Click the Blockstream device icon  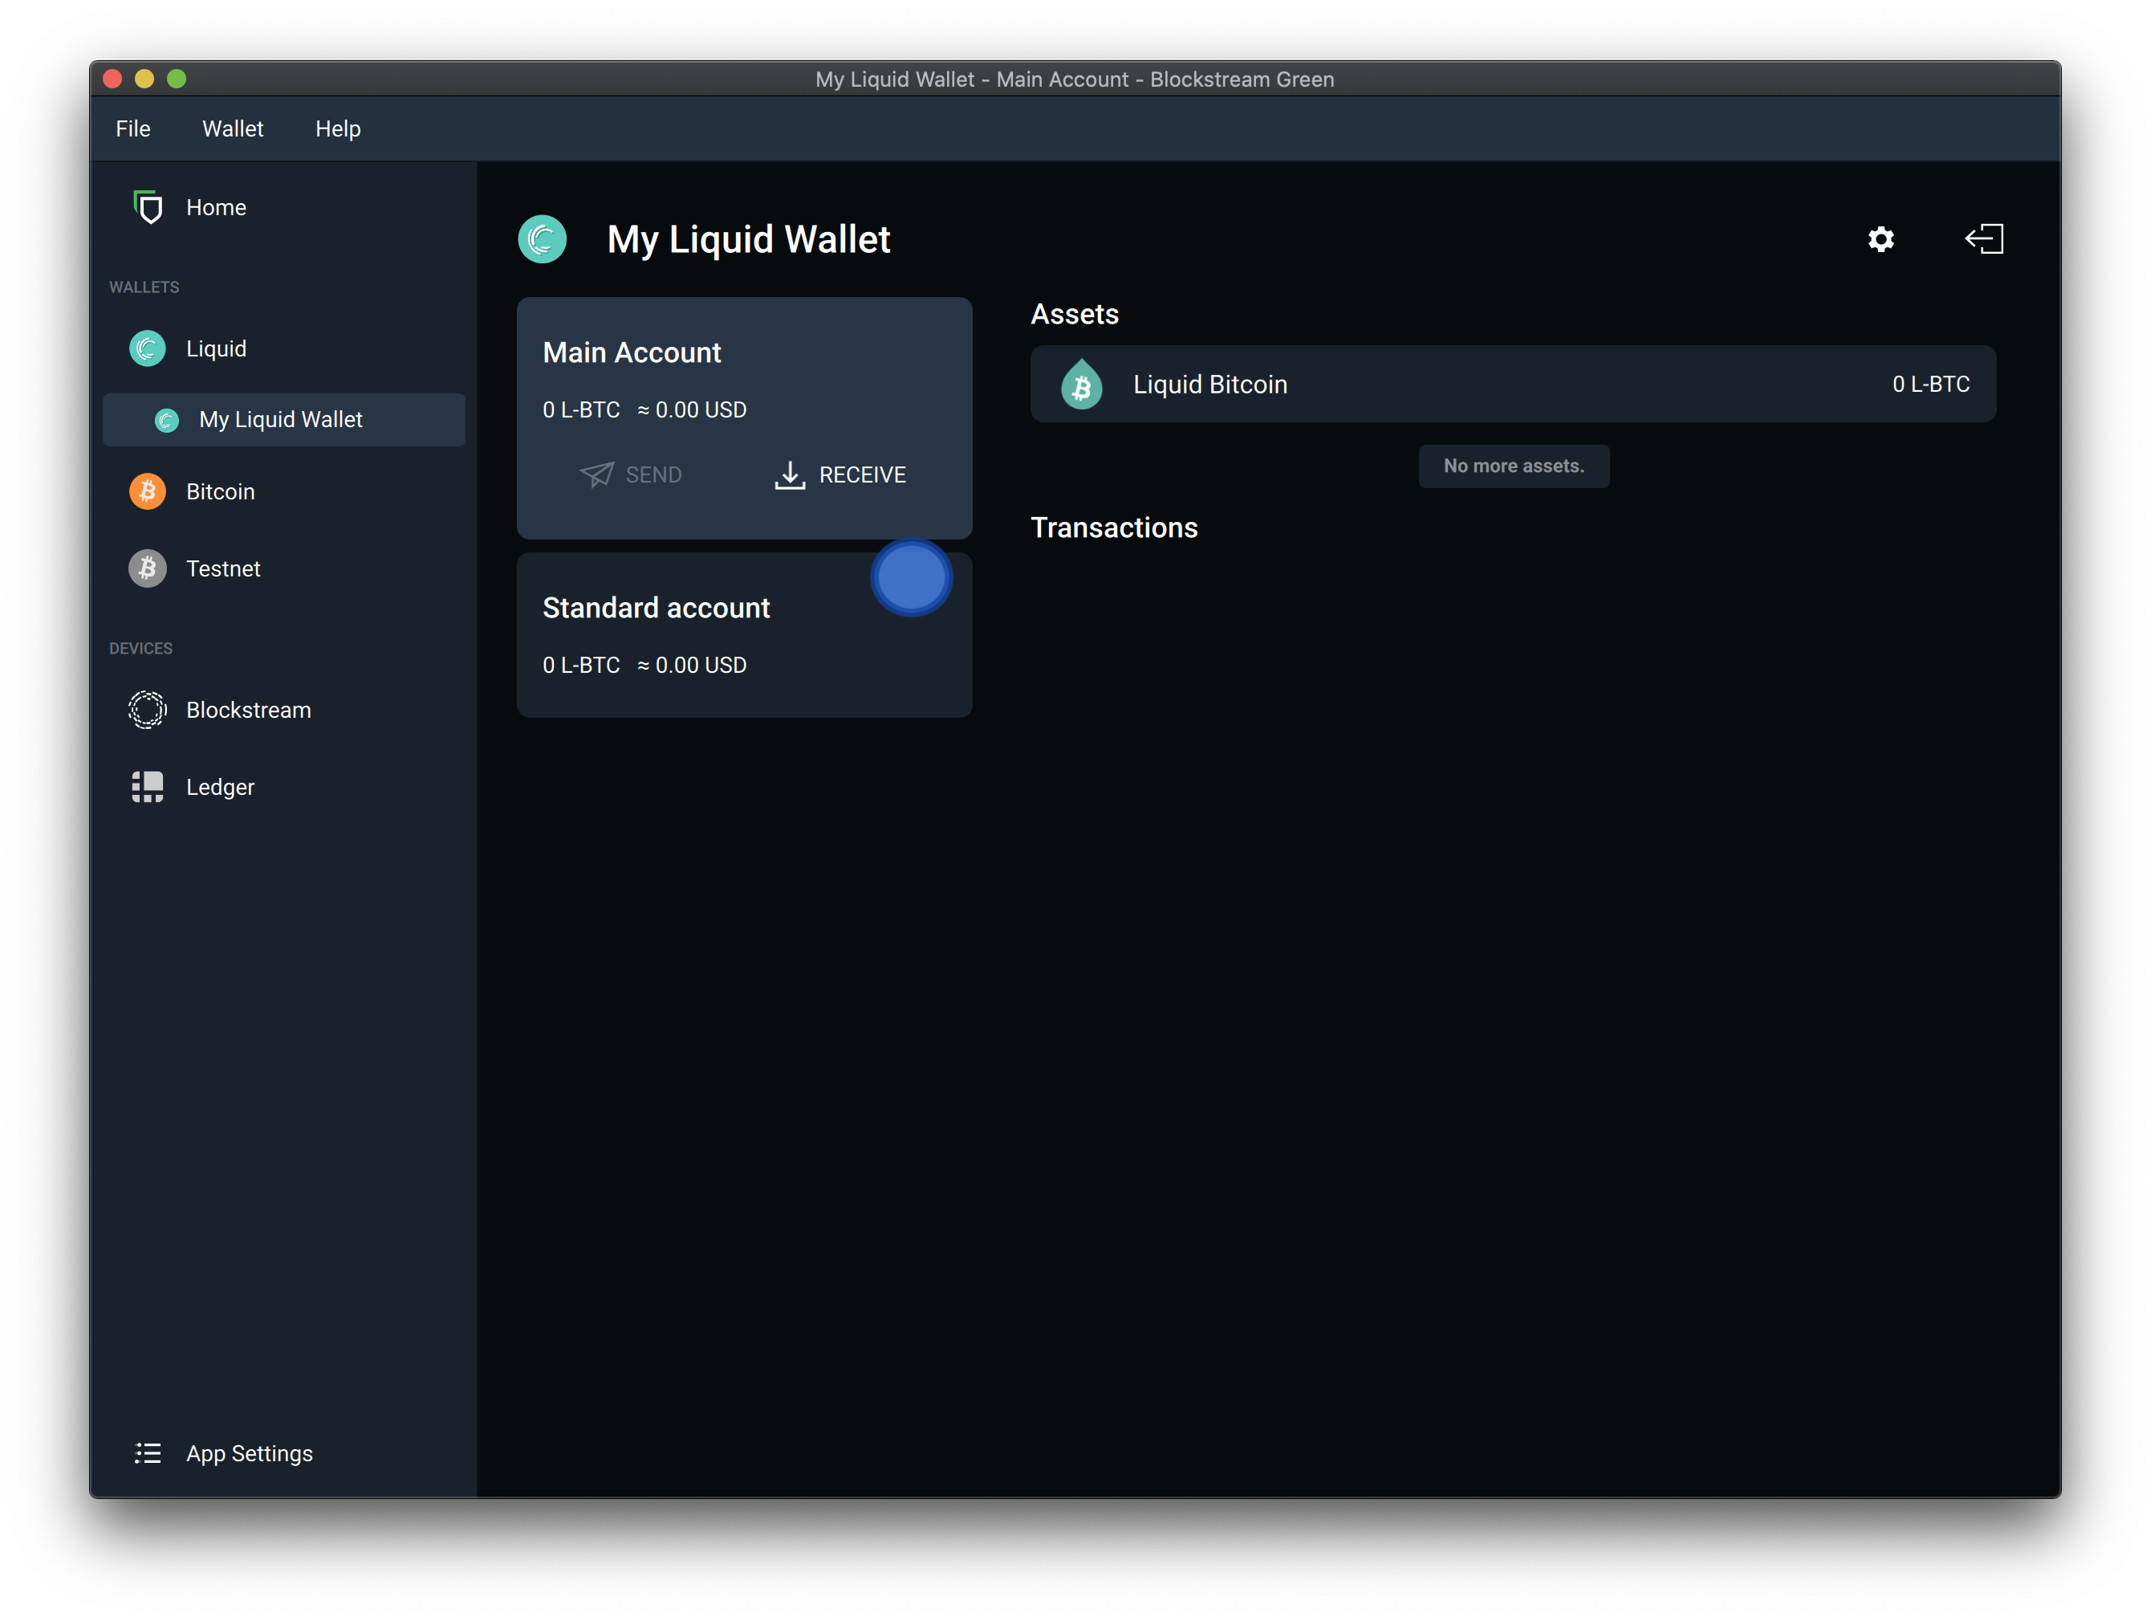click(x=148, y=711)
